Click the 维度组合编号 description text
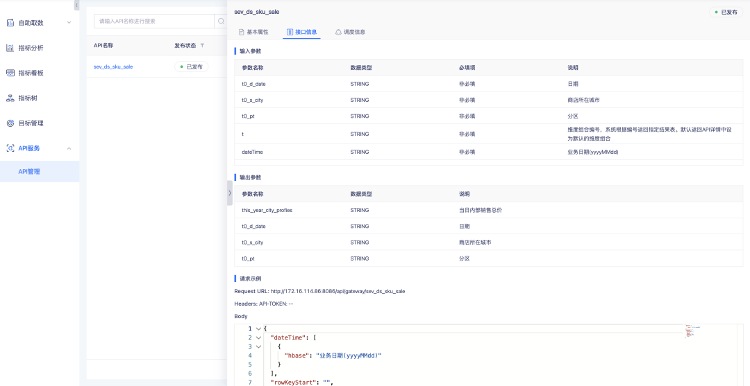Viewport: 750px width, 386px height. [651, 134]
